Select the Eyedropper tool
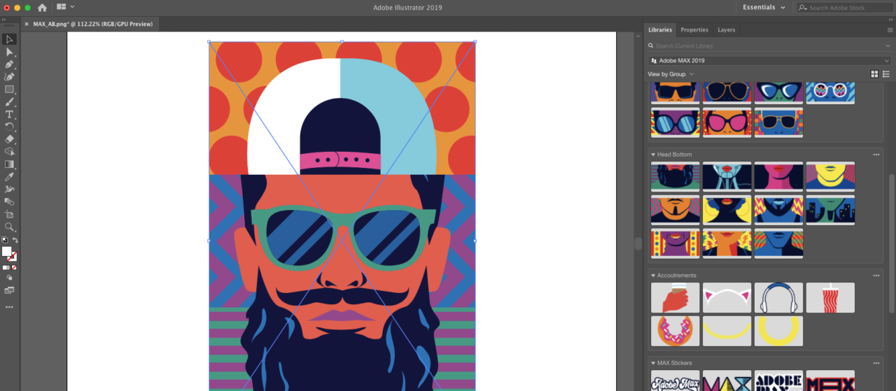Viewport: 896px width, 391px height. (x=9, y=177)
